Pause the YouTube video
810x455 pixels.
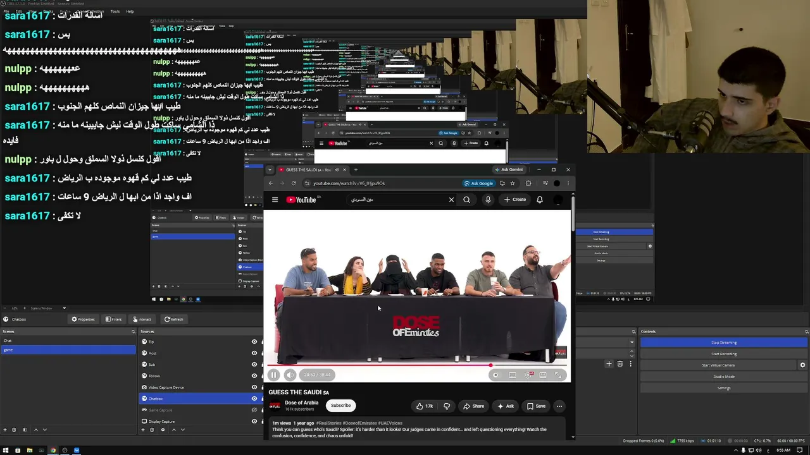point(273,375)
